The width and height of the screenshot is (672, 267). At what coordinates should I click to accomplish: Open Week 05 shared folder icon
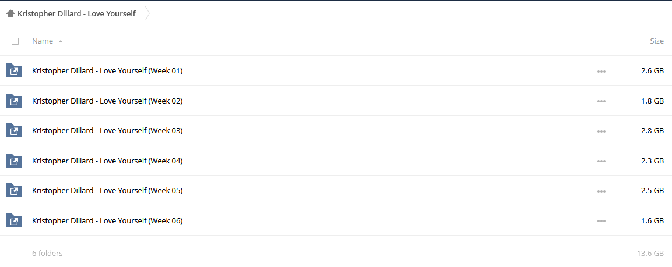(14, 190)
